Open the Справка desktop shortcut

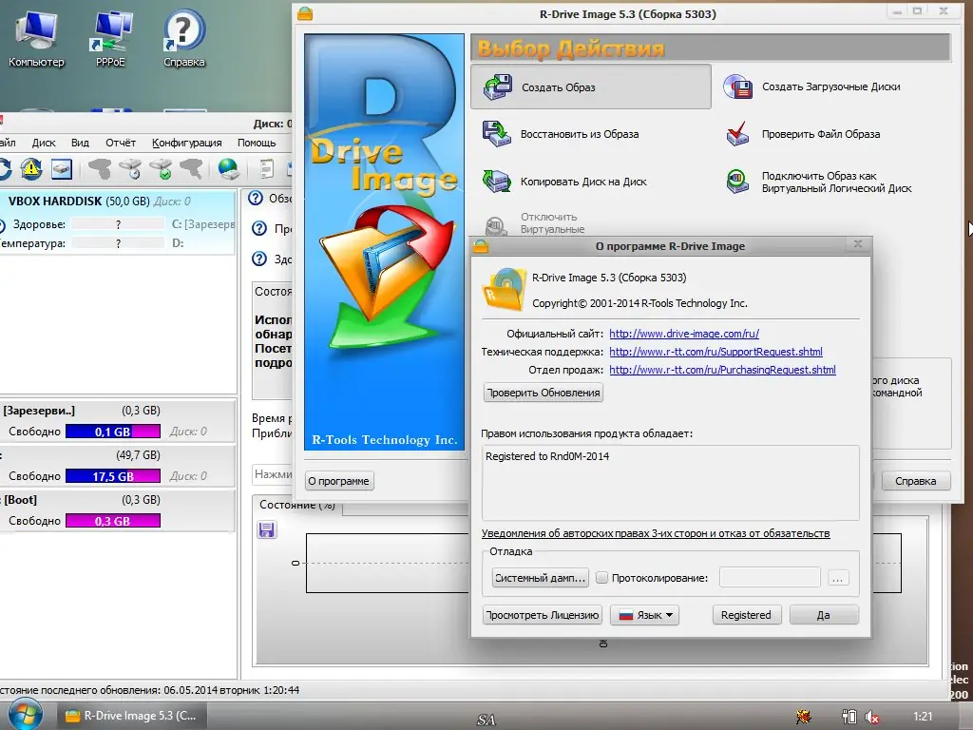[x=184, y=38]
